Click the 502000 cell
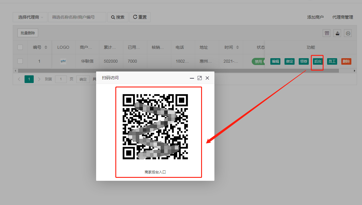The width and height of the screenshot is (362, 205). (111, 61)
